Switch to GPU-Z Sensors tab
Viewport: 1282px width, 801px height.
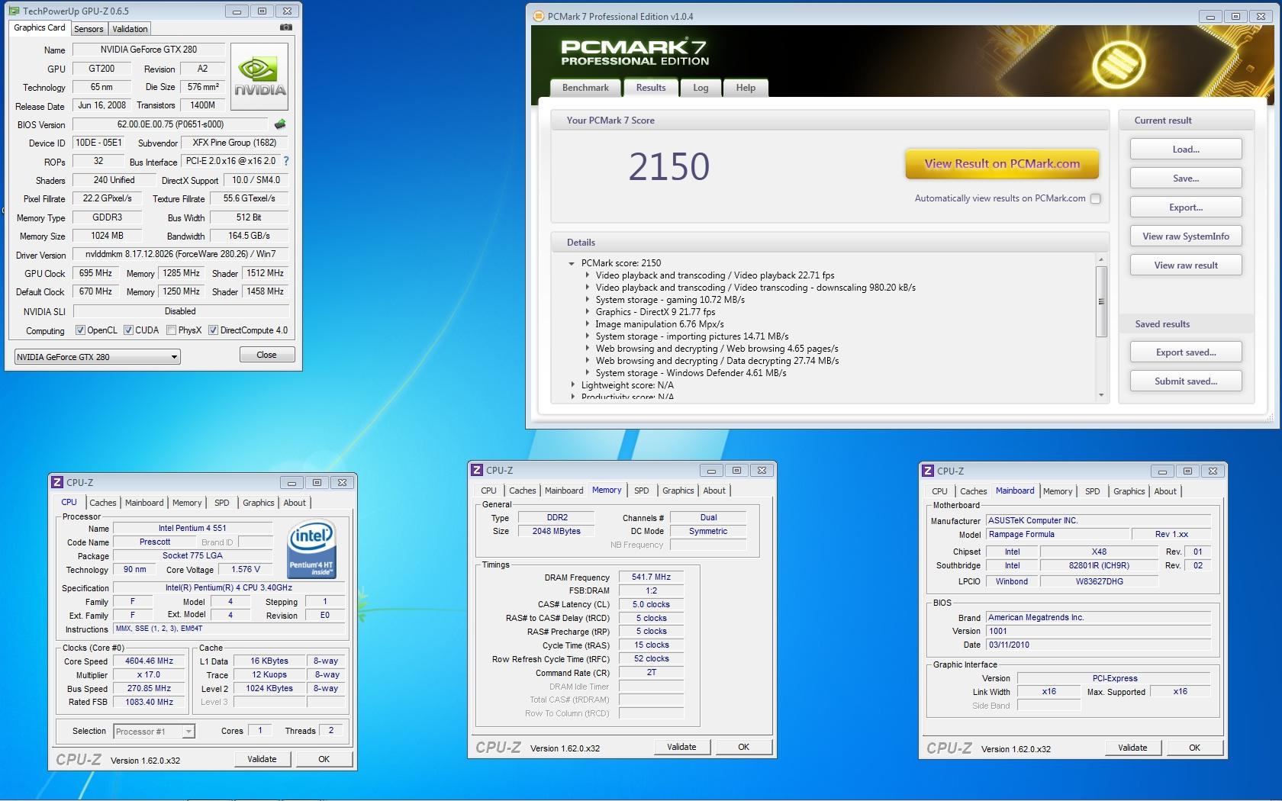click(x=89, y=29)
